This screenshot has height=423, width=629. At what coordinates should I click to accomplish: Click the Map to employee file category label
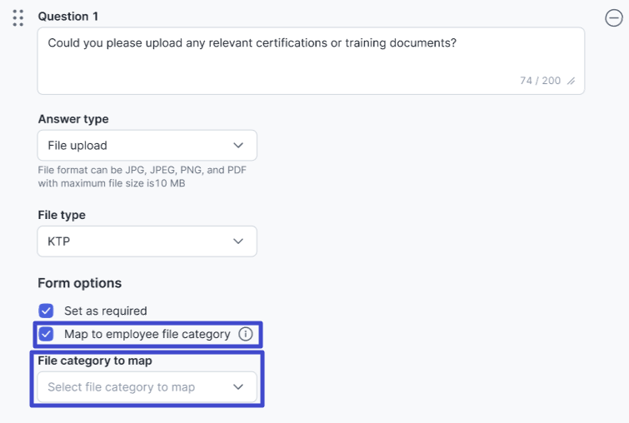[147, 334]
